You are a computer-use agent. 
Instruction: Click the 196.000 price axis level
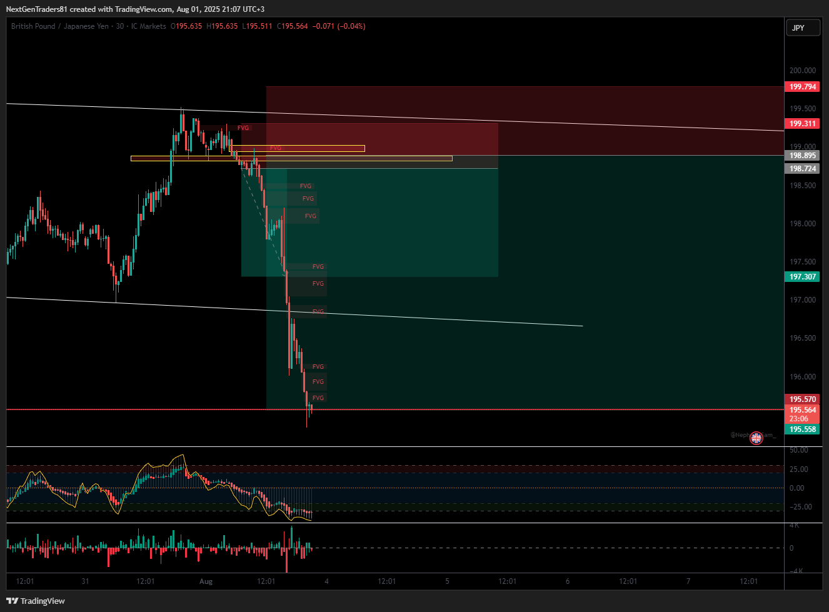pos(803,377)
